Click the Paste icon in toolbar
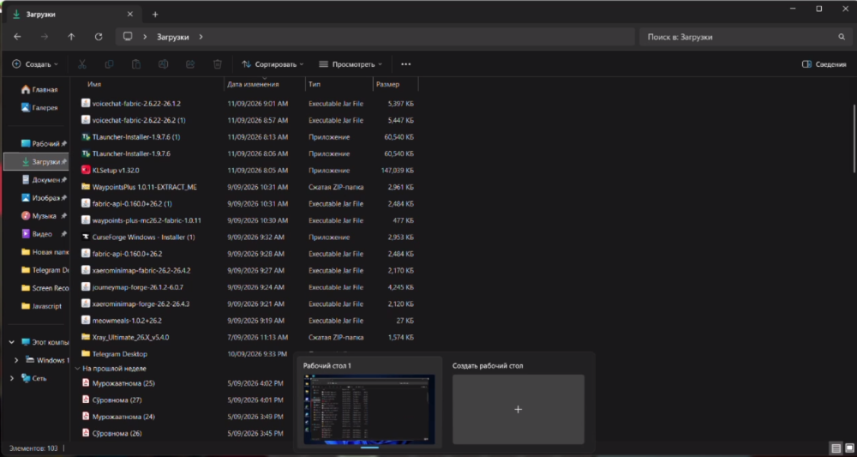Image resolution: width=857 pixels, height=457 pixels. click(x=136, y=64)
